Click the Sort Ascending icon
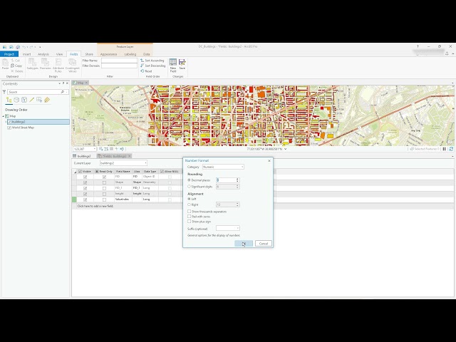 142,61
